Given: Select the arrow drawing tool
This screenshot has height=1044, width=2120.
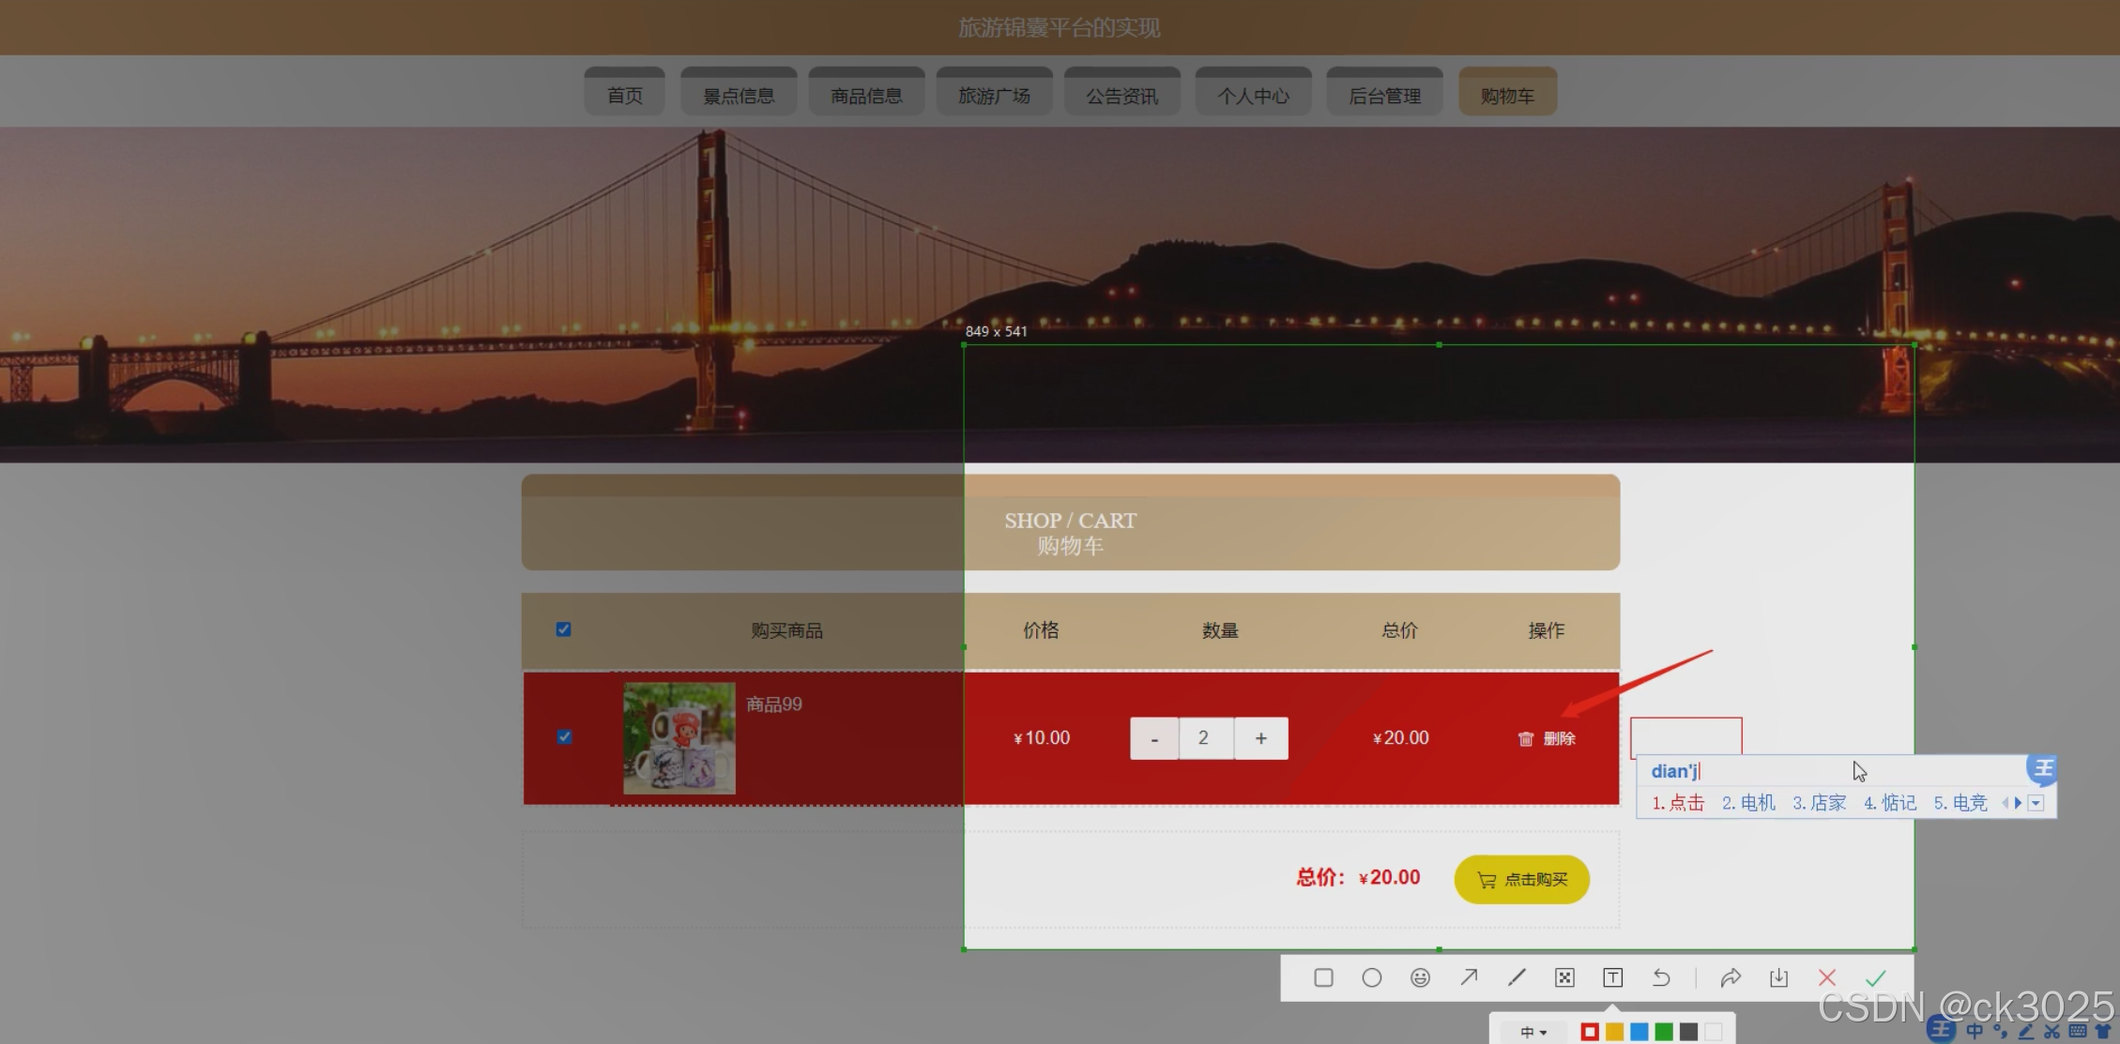Looking at the screenshot, I should (x=1469, y=977).
